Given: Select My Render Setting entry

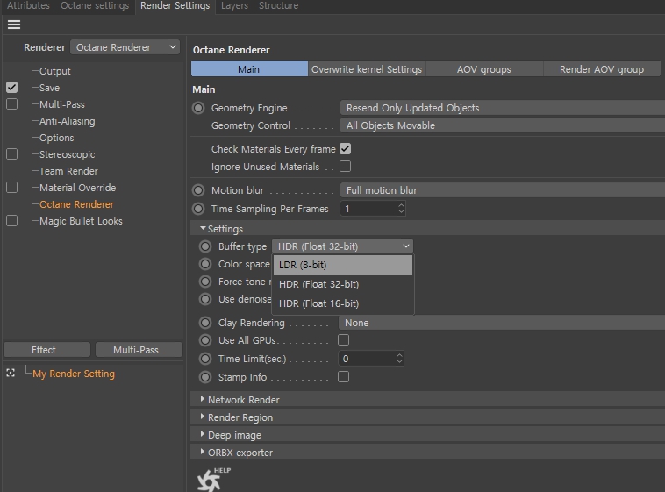Looking at the screenshot, I should click(x=74, y=374).
